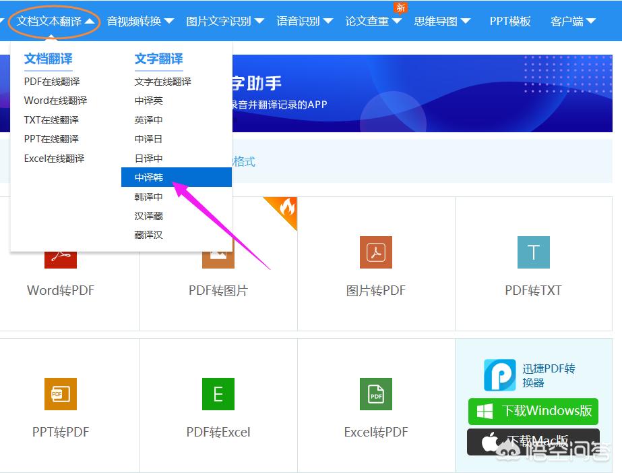This screenshot has width=622, height=473.
Task: Expand the 论文查重 dropdown
Action: point(373,21)
